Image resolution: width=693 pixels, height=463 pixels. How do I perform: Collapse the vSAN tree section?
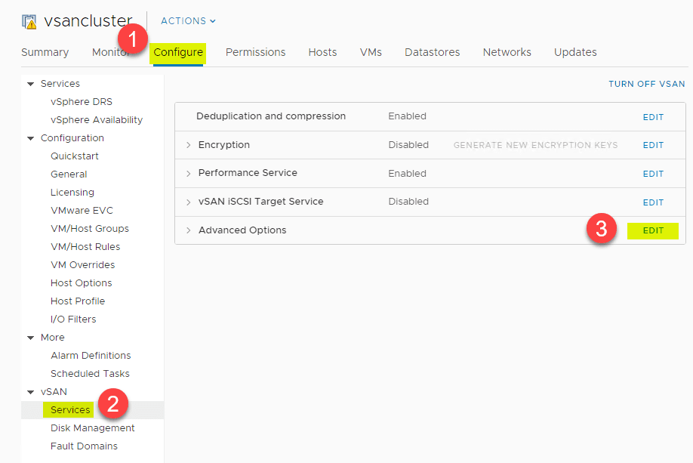click(31, 392)
